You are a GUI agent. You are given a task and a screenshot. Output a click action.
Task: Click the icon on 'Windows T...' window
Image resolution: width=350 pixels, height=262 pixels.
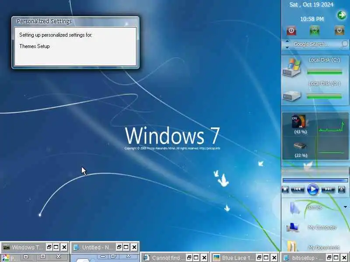click(7, 247)
